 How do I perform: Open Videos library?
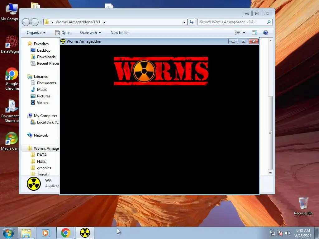(39, 103)
